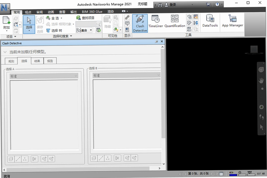Viewport: 267px width, 178px height.
Task: Open the 集合 sets dropdown
Action: tap(84, 30)
